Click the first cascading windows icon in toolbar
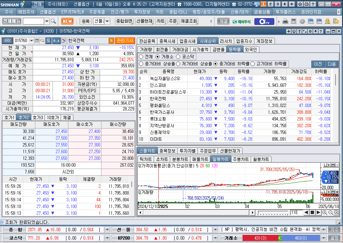 pyautogui.click(x=311, y=21)
